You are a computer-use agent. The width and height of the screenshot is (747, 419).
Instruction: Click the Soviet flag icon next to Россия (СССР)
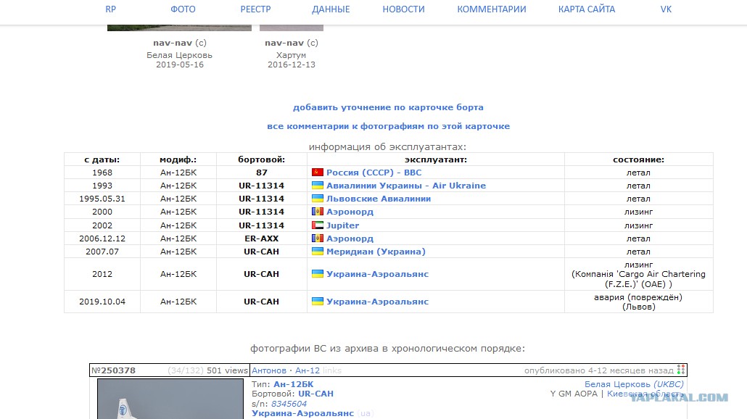tap(317, 173)
